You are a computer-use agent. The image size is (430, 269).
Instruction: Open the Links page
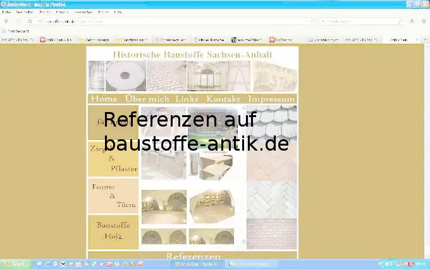pos(187,99)
